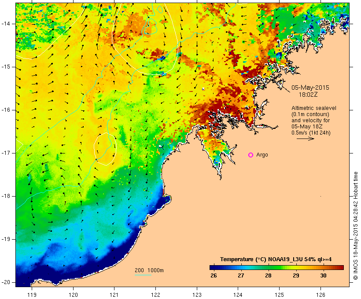Click the '05-May 18Z' legend line

click(x=307, y=127)
